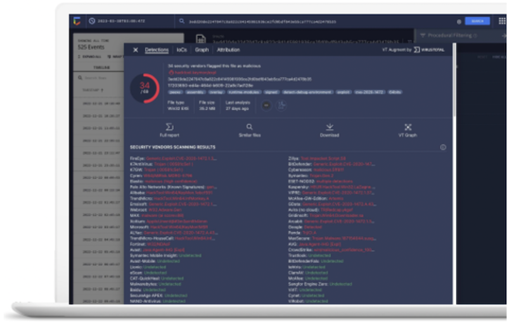Click the 'cve-2020-1472' tag pill
The image size is (507, 324).
click(369, 92)
